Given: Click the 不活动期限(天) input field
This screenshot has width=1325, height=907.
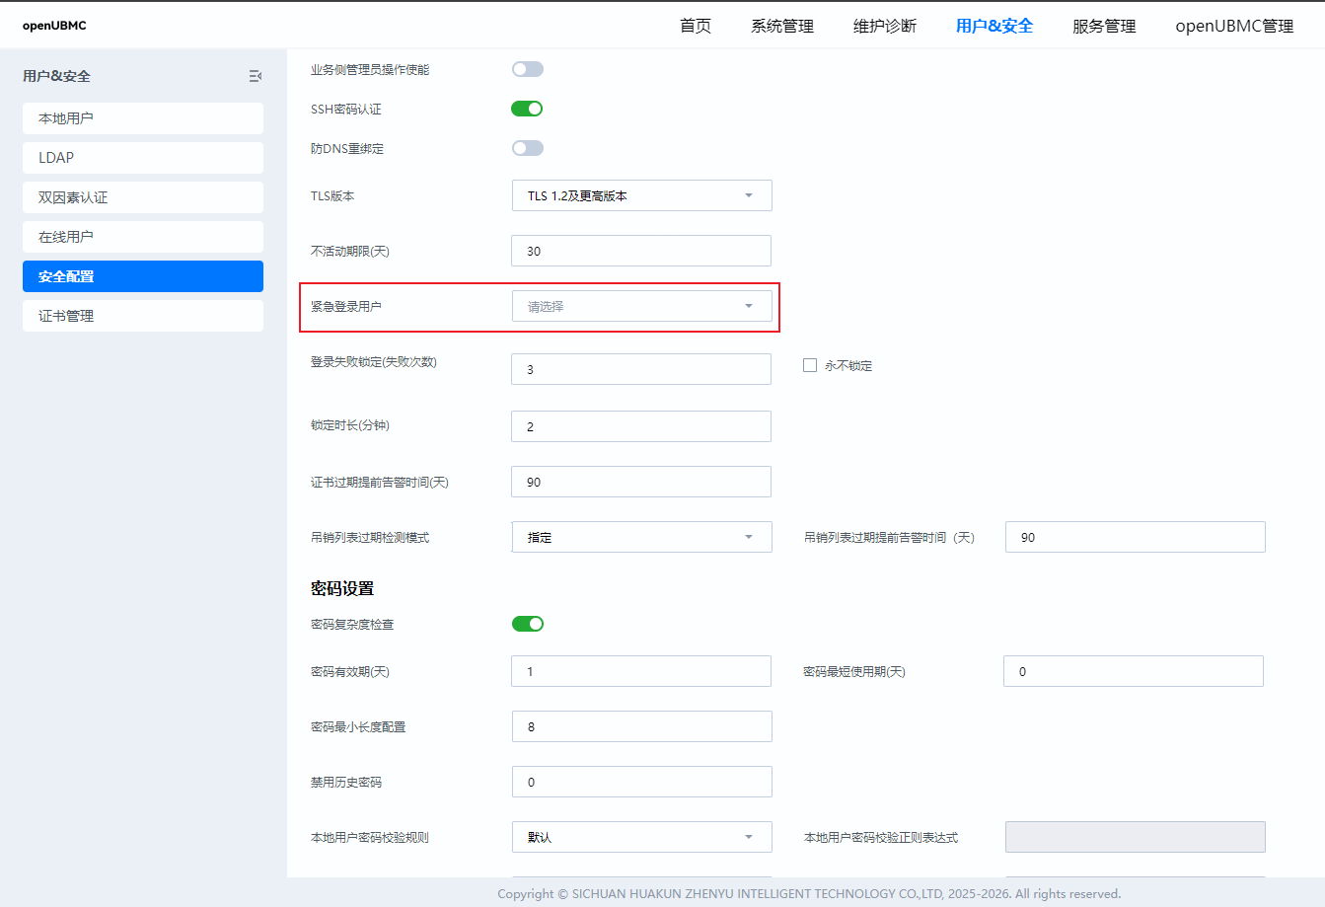Looking at the screenshot, I should [x=641, y=251].
